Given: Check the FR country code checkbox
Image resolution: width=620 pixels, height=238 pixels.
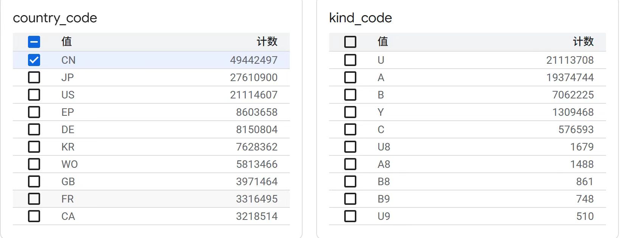Looking at the screenshot, I should click(x=34, y=199).
